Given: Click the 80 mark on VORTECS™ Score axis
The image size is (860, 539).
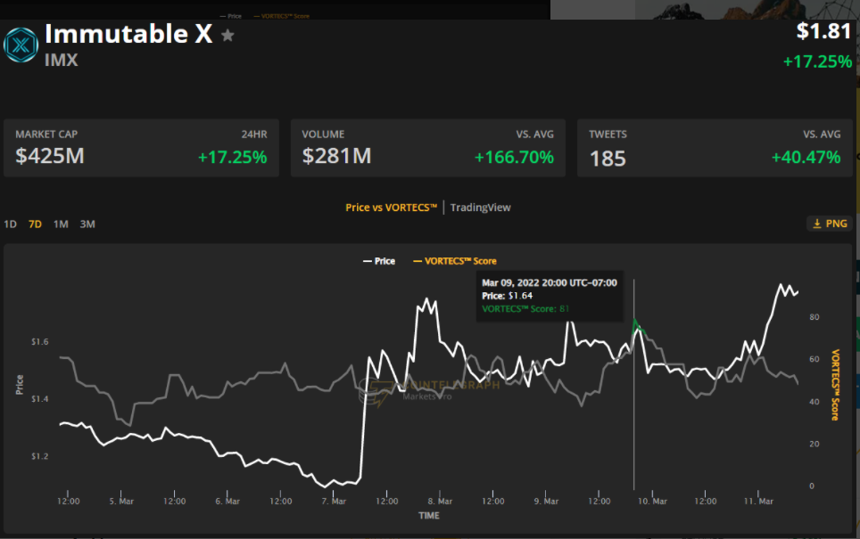Looking at the screenshot, I should coord(815,317).
